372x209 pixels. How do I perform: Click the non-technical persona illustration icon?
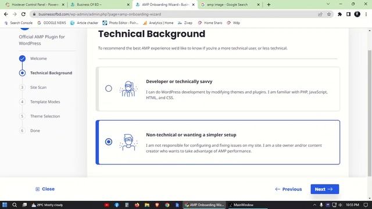(x=128, y=142)
